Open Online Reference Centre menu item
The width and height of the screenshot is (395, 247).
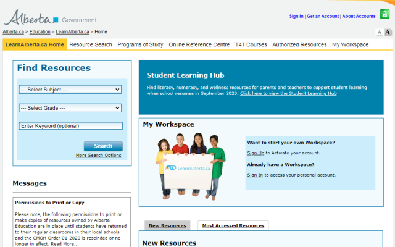click(x=199, y=44)
